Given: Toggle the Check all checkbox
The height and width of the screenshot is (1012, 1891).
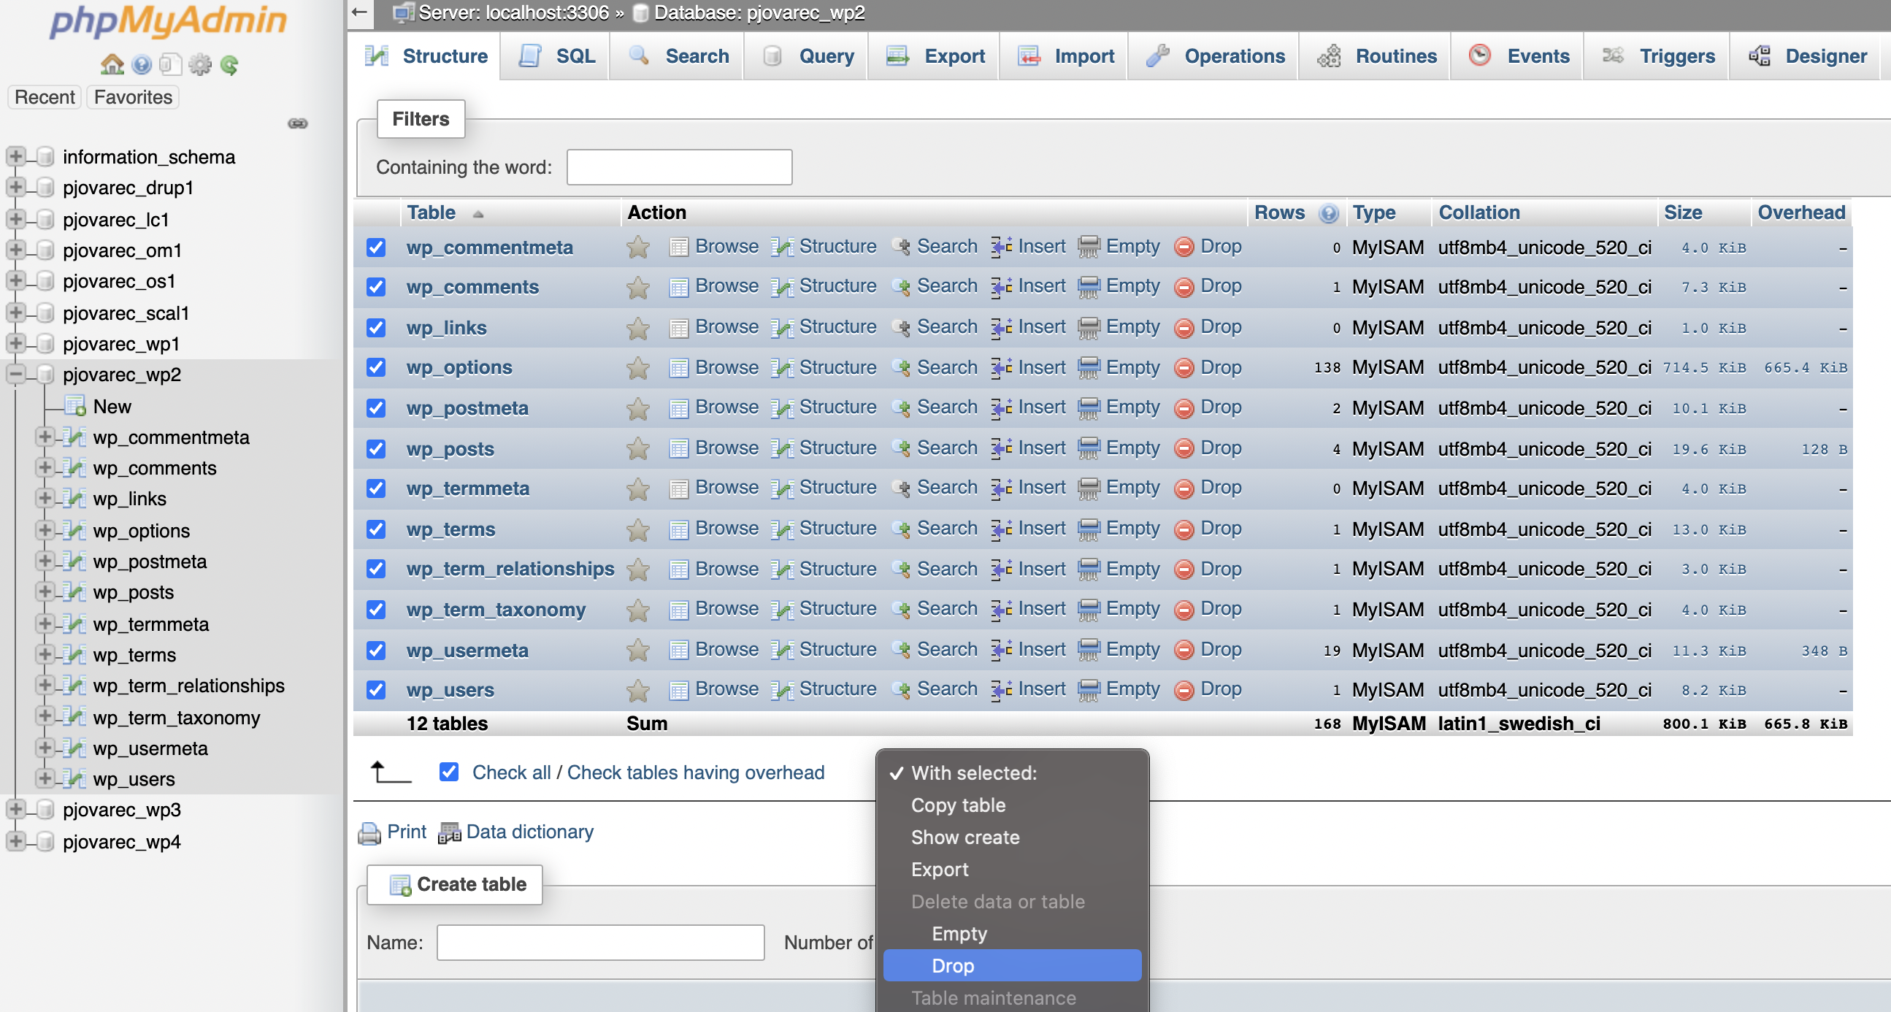Looking at the screenshot, I should 448,772.
